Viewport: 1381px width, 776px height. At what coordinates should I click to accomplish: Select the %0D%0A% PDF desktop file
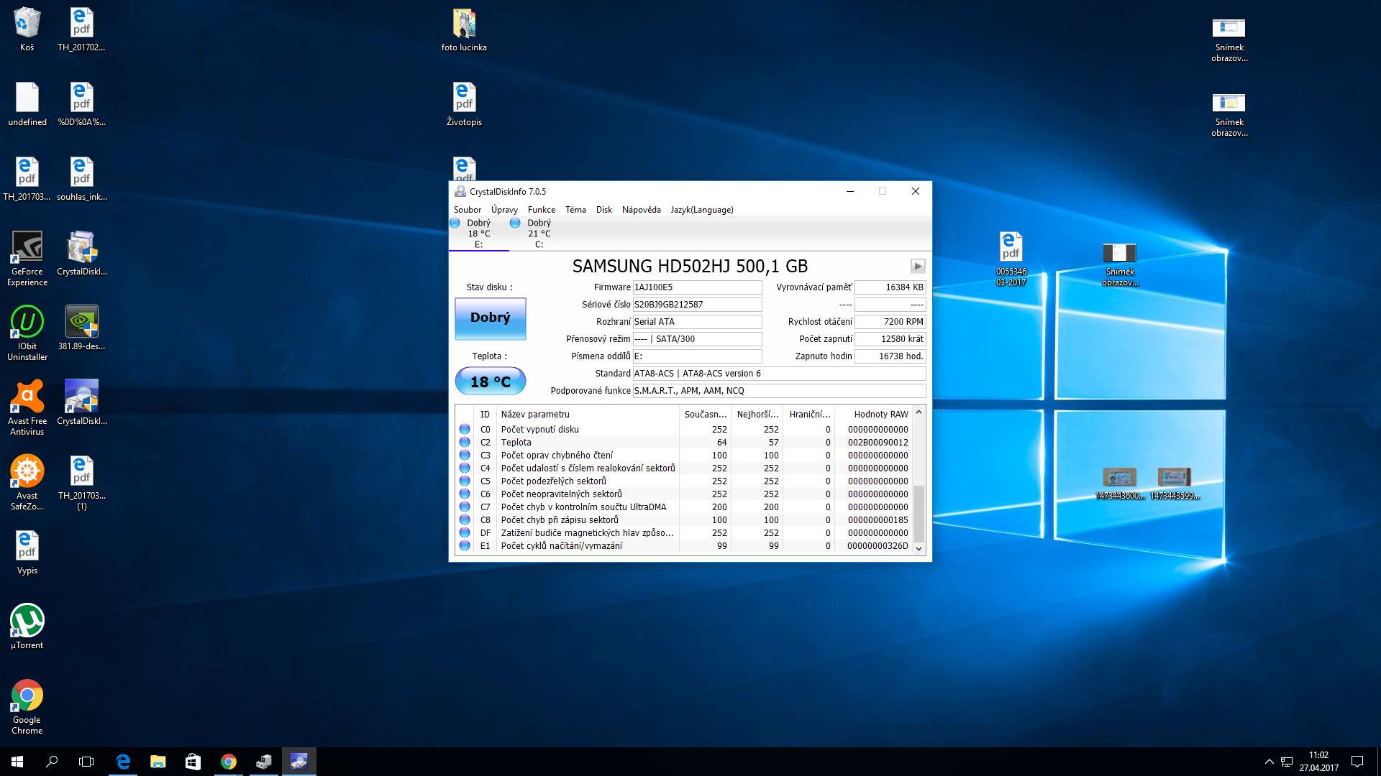[x=81, y=103]
